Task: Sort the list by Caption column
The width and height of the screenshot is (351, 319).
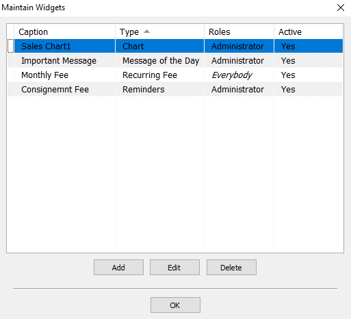Action: coord(64,32)
